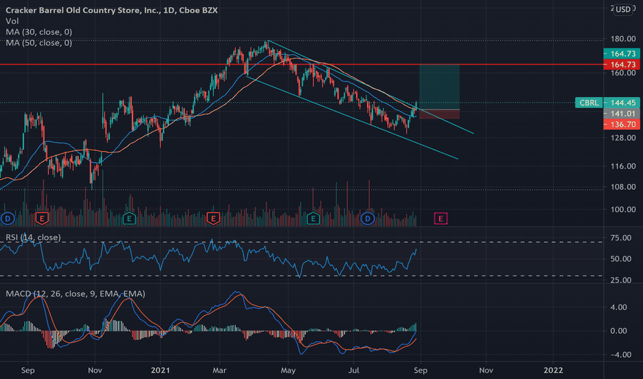Click the 2021 label on the time axis
Screen dimensions: 643x379
(160, 371)
